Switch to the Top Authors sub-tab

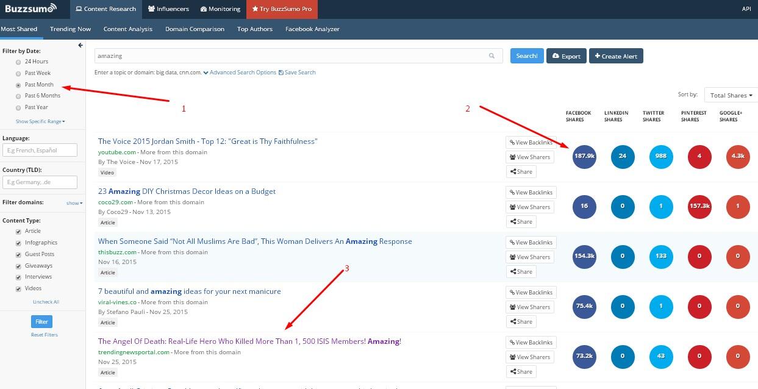pyautogui.click(x=255, y=29)
